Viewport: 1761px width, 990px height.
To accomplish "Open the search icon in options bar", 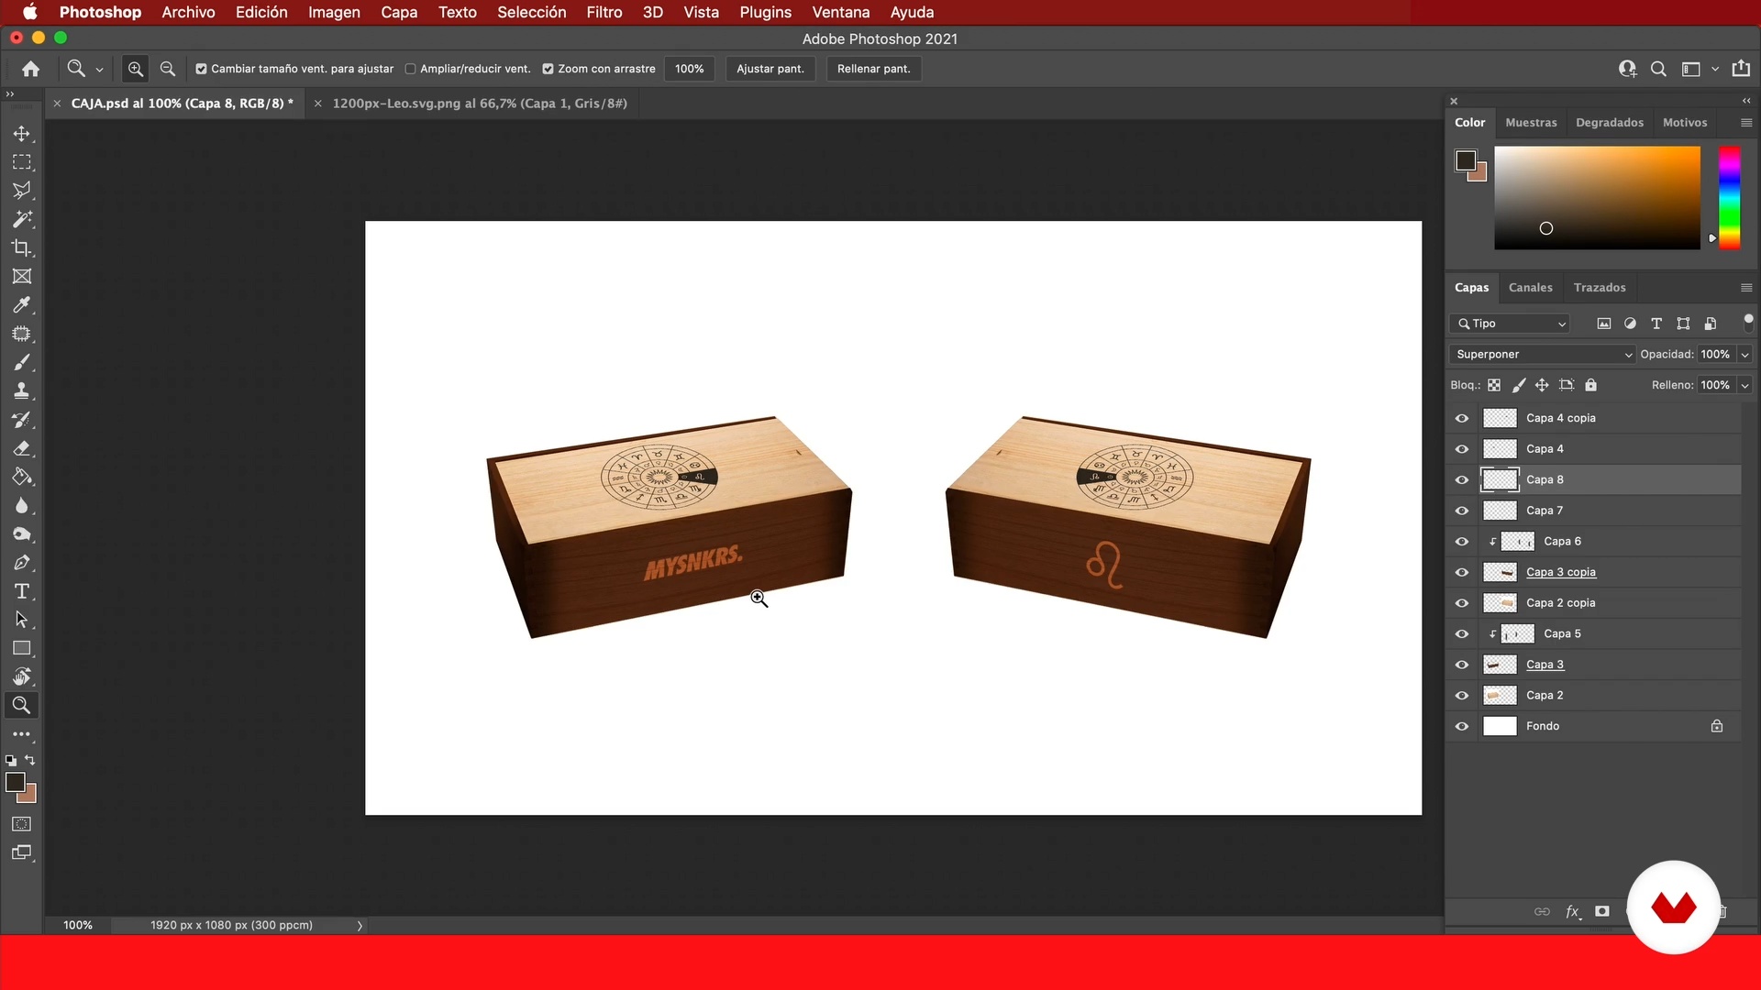I will tap(1658, 69).
